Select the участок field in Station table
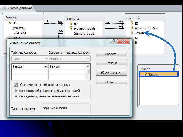 point(19,28)
